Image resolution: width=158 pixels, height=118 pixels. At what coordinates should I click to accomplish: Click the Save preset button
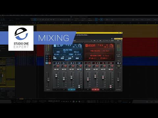click(118, 41)
